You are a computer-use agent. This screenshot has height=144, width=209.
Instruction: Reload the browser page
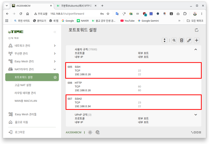(x=21, y=14)
